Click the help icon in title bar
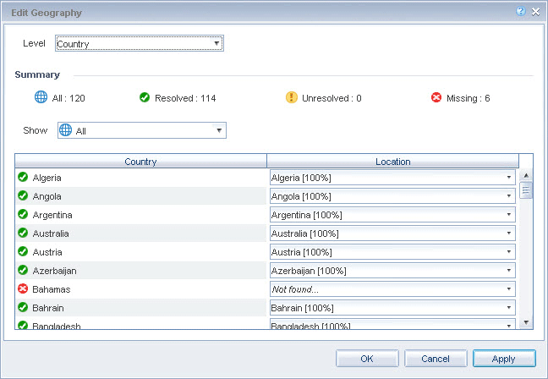548x379 pixels. point(521,12)
